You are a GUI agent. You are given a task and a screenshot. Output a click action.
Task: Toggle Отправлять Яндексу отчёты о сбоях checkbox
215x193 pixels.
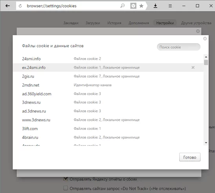point(66,179)
